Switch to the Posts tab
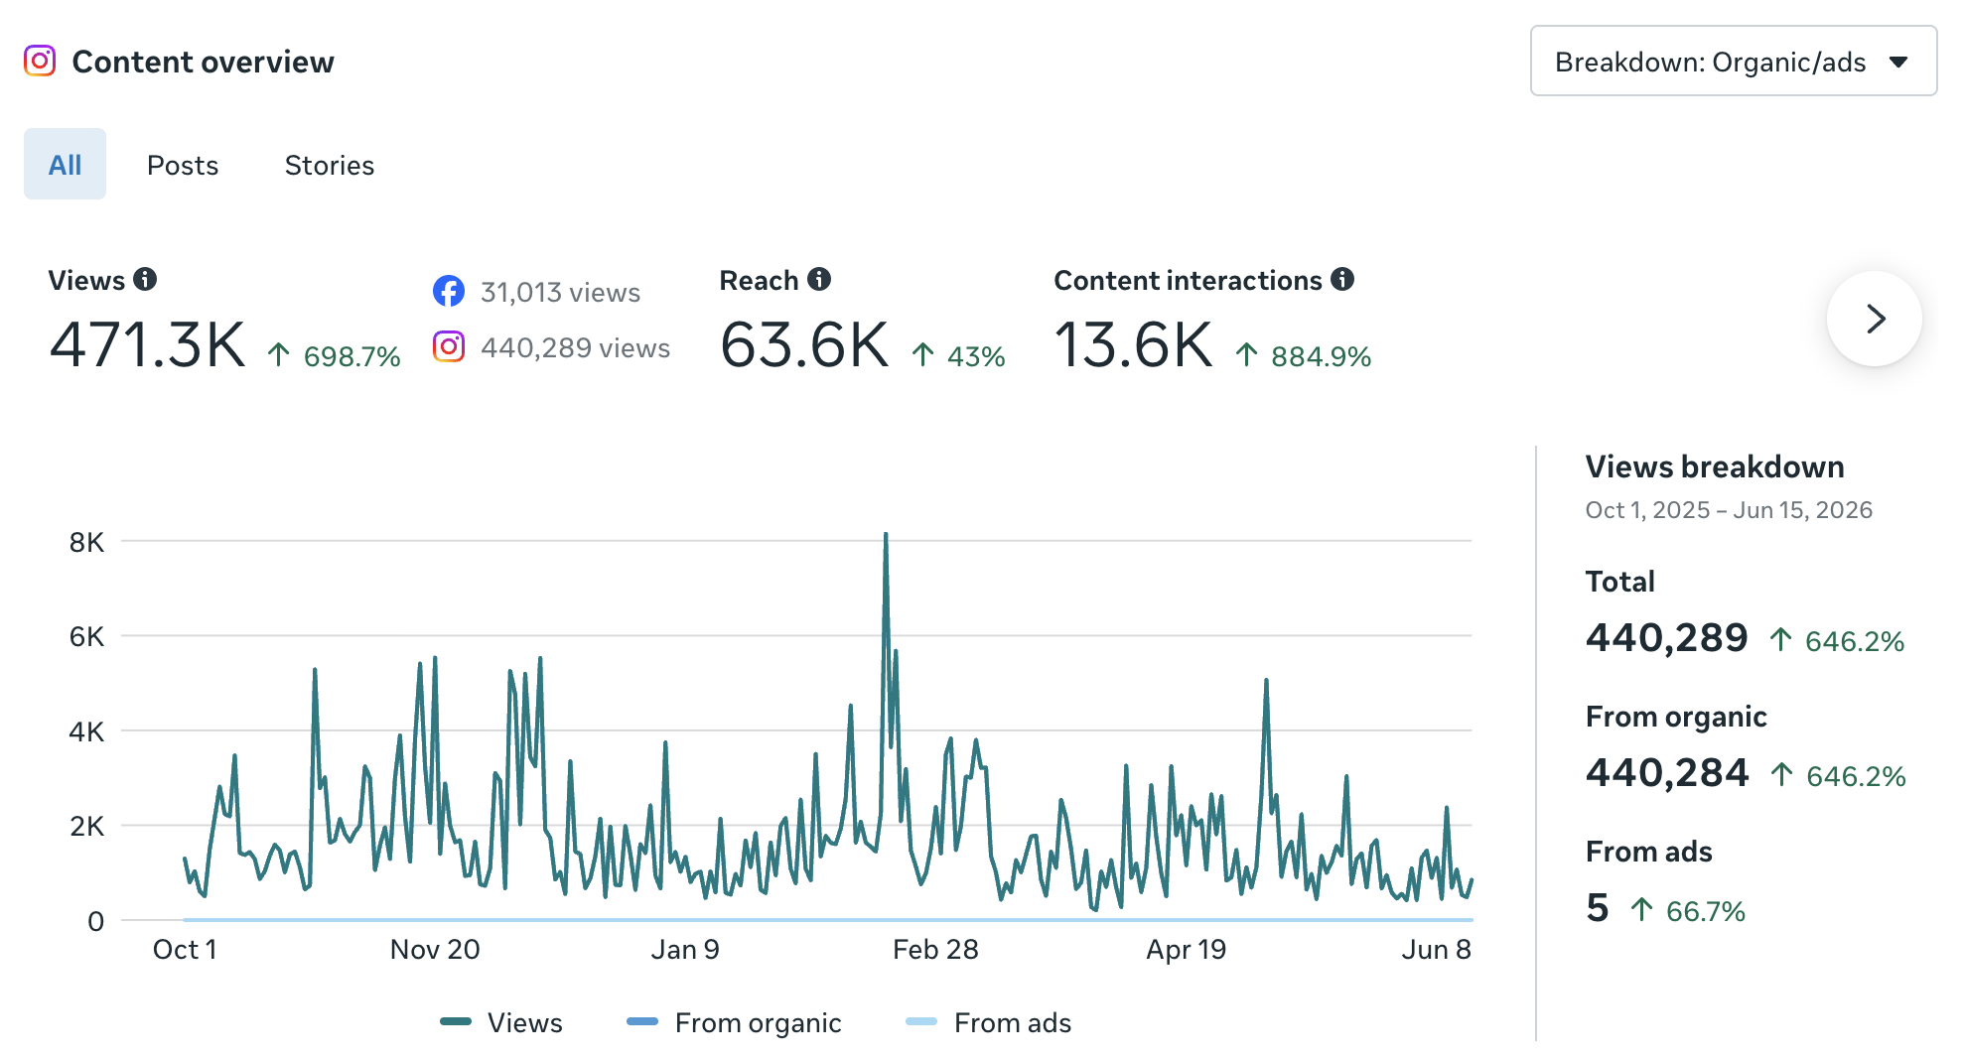The image size is (1964, 1060). [x=183, y=165]
